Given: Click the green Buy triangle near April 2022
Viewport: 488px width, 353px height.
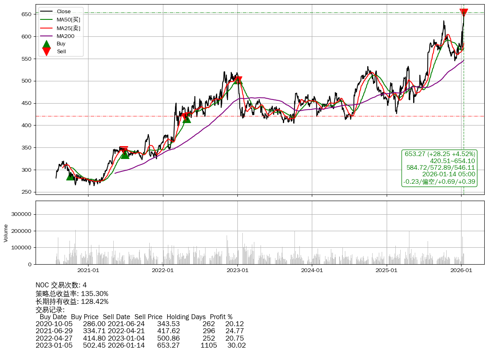Looking at the screenshot, I should tap(187, 118).
